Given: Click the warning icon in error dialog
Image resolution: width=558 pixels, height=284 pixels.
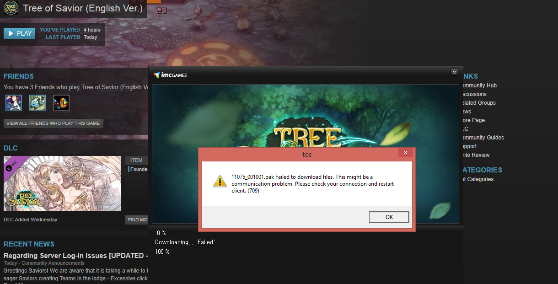Looking at the screenshot, I should [220, 181].
